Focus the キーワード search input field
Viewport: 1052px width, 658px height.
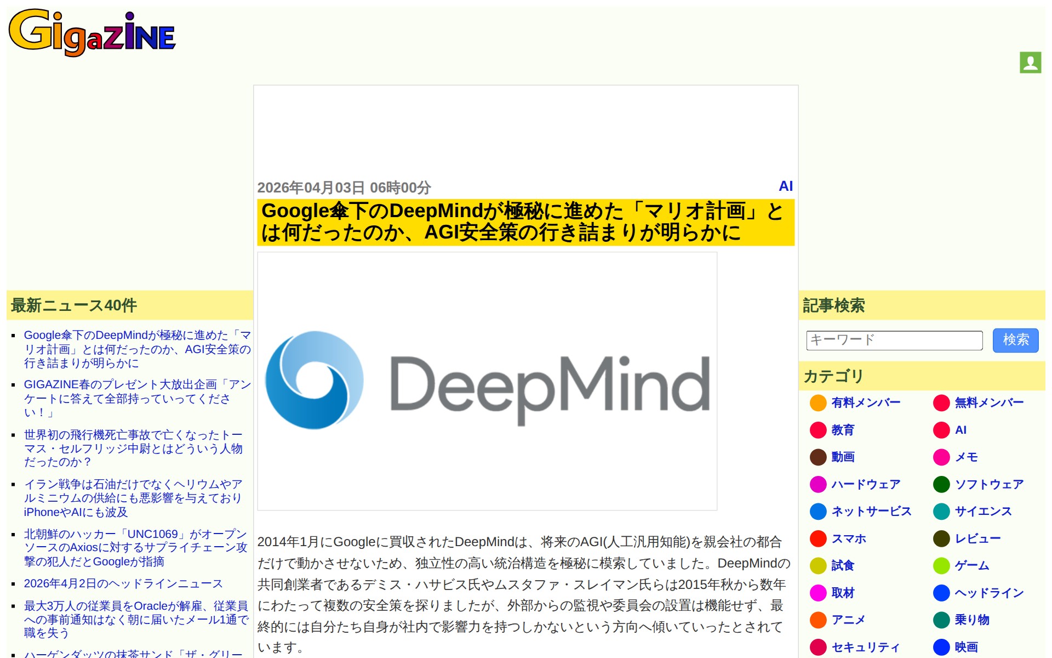coord(894,341)
